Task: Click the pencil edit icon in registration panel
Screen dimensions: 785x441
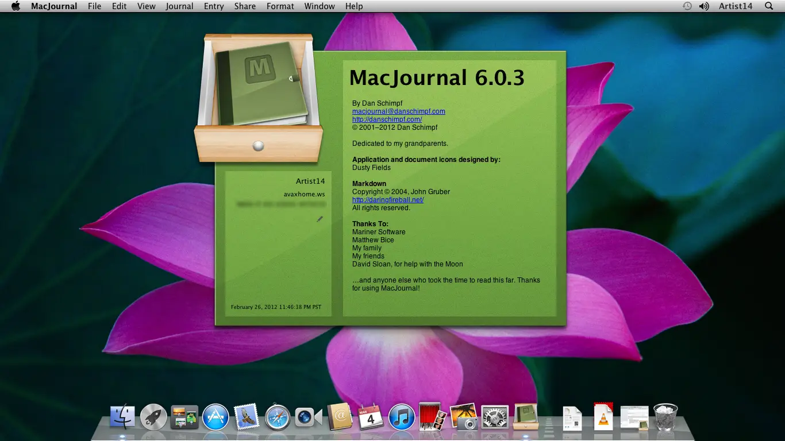Action: click(x=320, y=219)
